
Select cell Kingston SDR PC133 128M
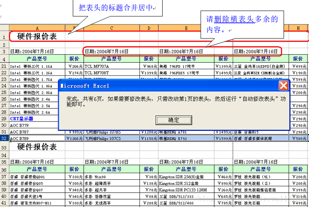tap(186, 190)
